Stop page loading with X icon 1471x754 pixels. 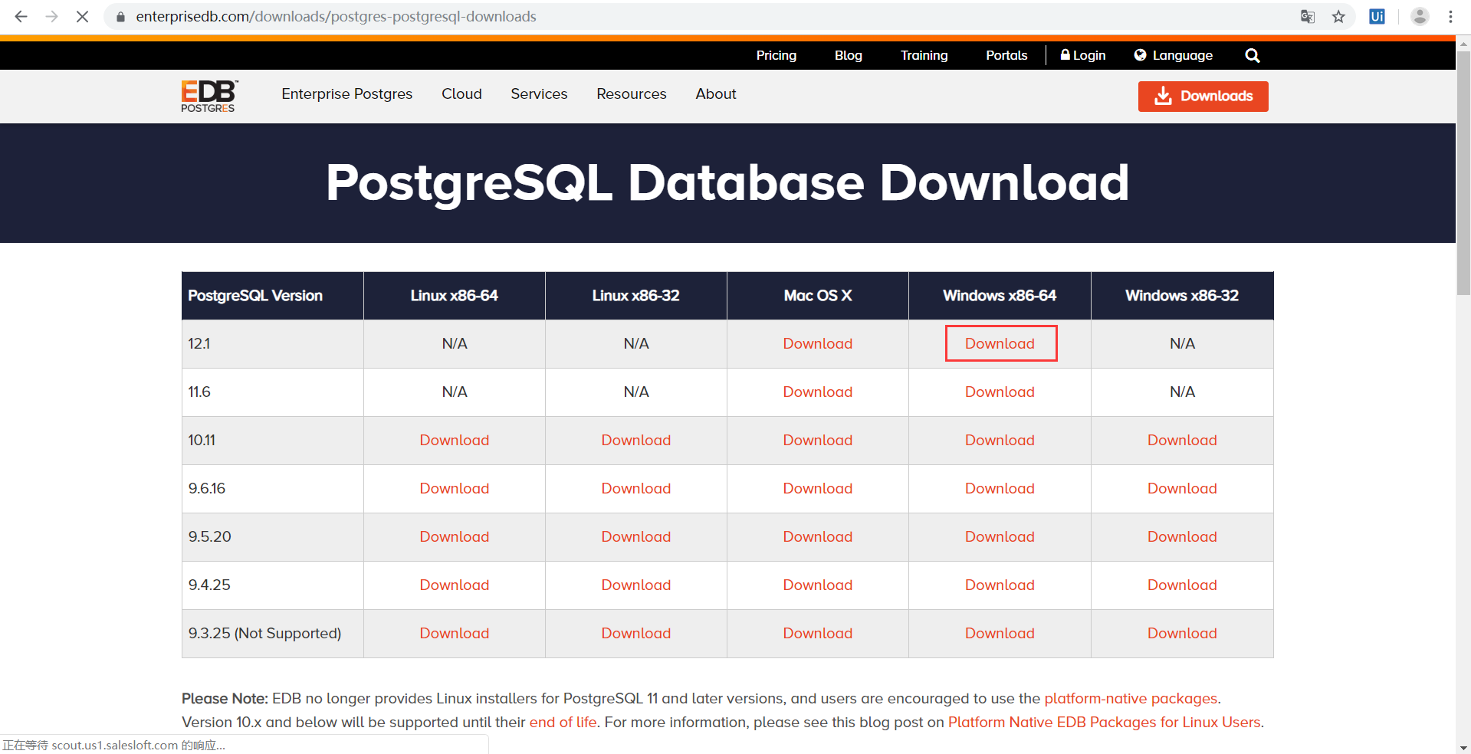click(82, 16)
